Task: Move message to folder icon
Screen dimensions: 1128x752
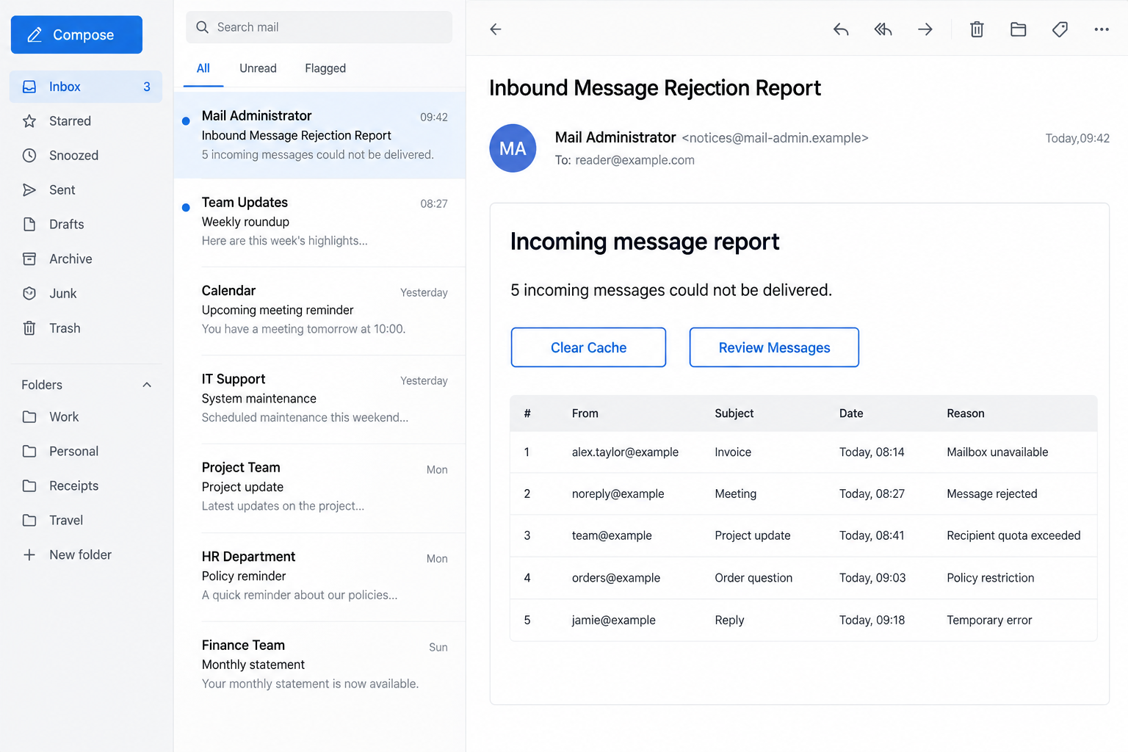Action: click(x=1018, y=29)
